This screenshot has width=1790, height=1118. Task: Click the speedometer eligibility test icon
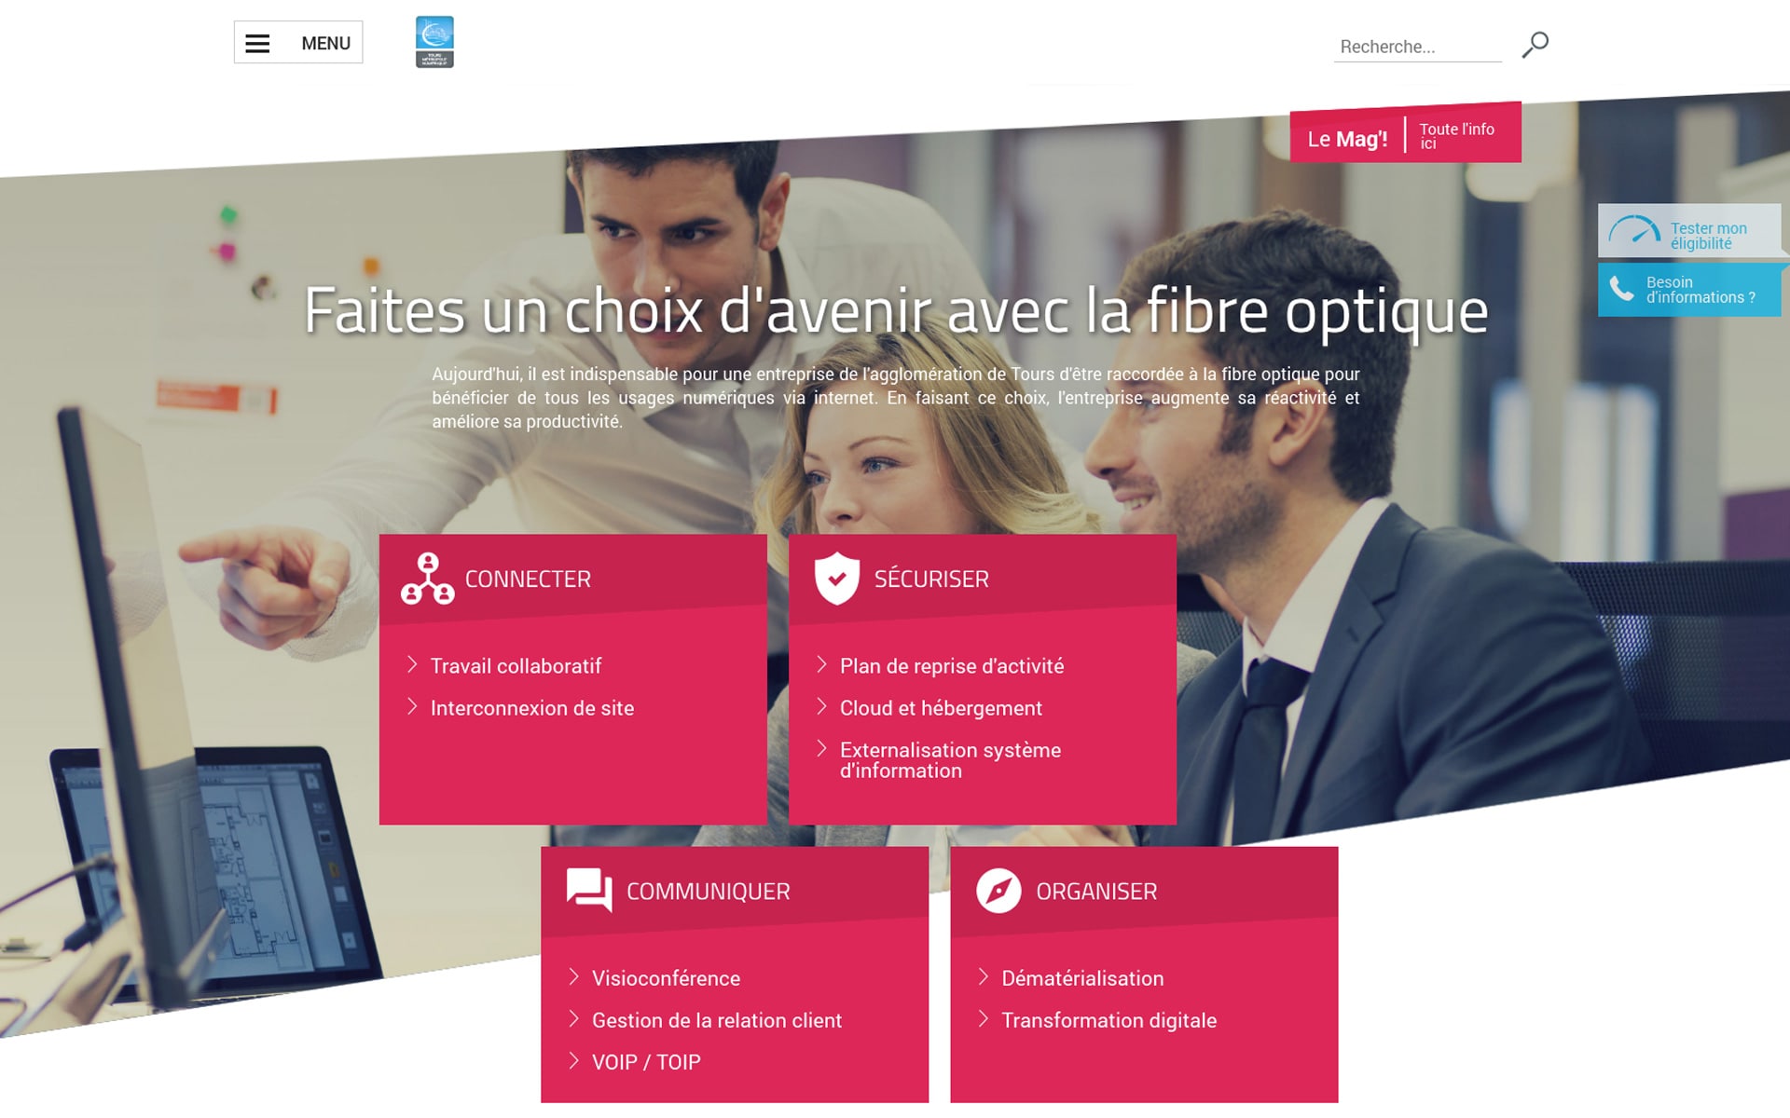pos(1633,230)
